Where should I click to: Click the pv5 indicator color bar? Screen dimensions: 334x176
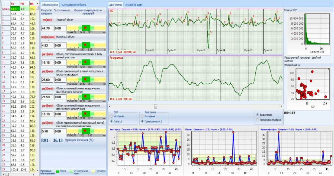(x=86, y=131)
